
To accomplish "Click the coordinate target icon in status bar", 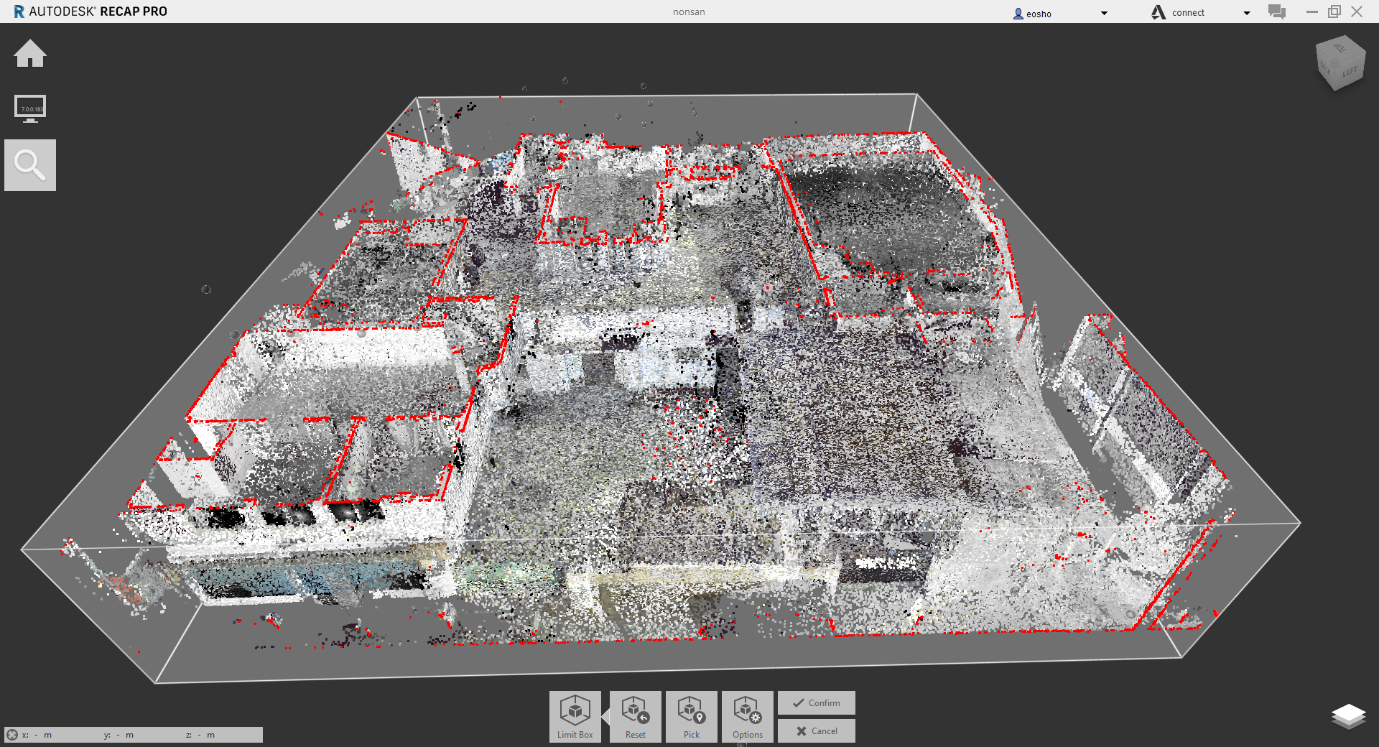I will tap(12, 735).
